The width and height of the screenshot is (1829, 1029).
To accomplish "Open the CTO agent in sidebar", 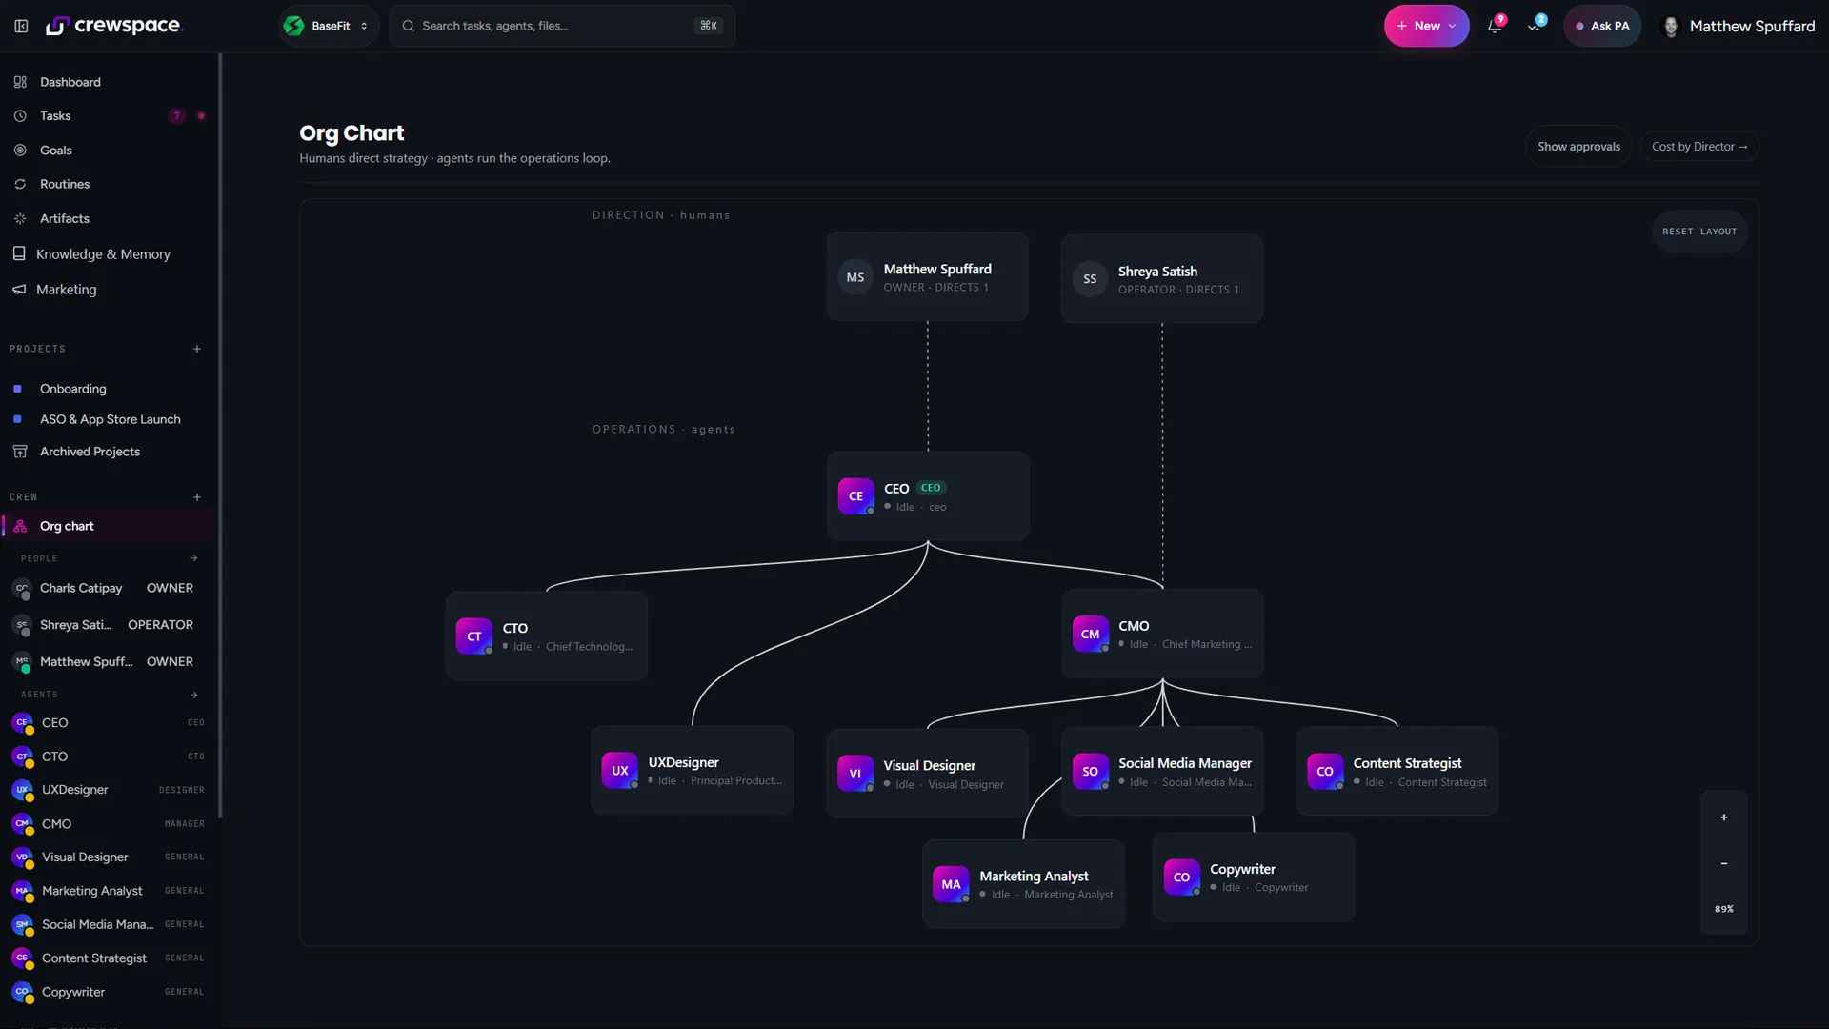I will 109,757.
